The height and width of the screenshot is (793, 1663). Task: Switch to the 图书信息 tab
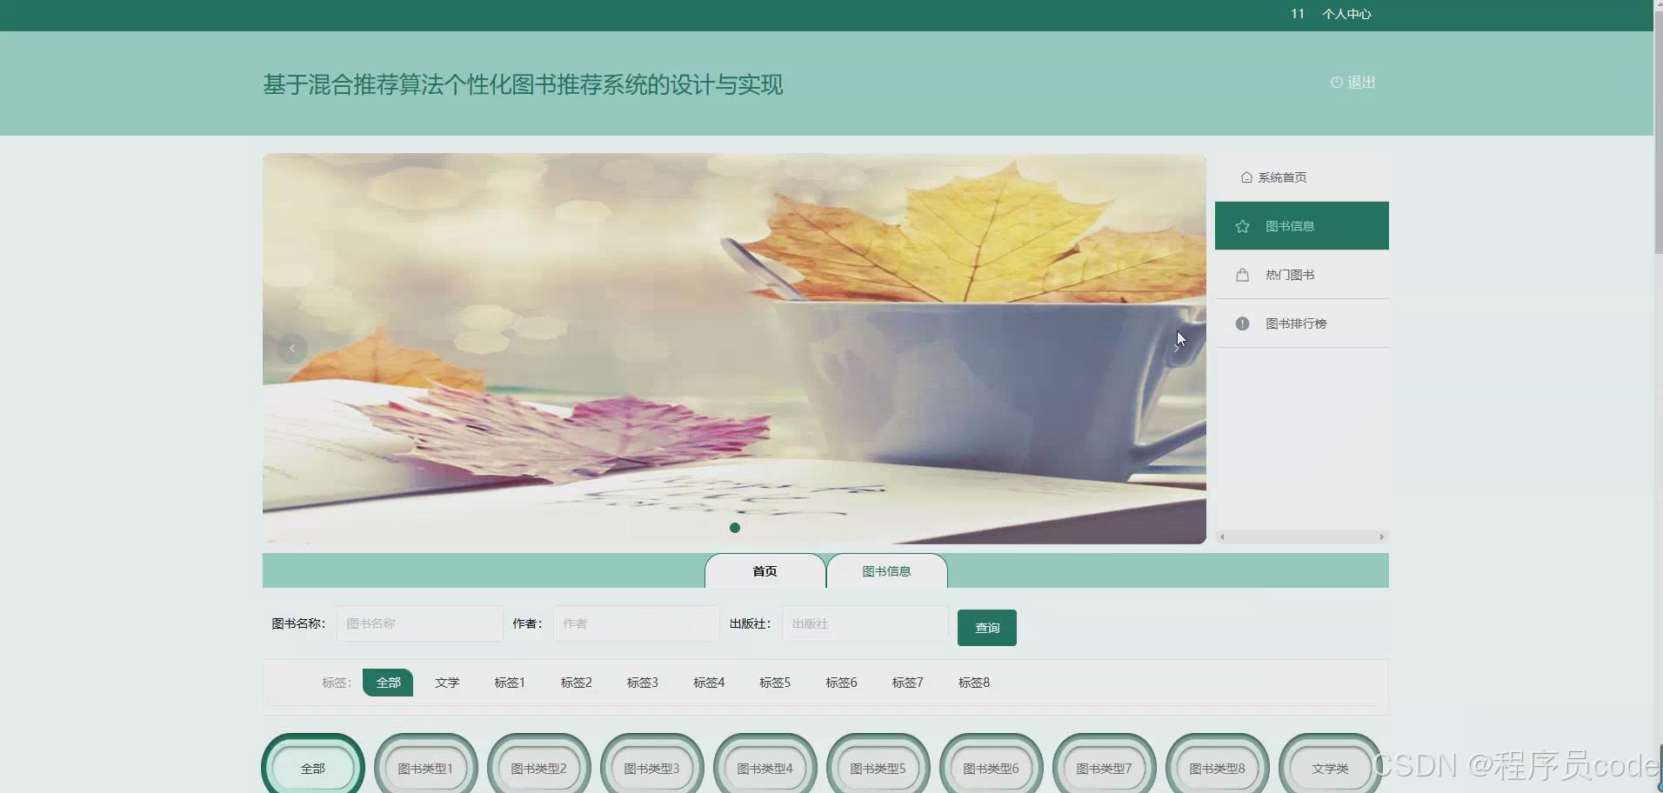886,571
